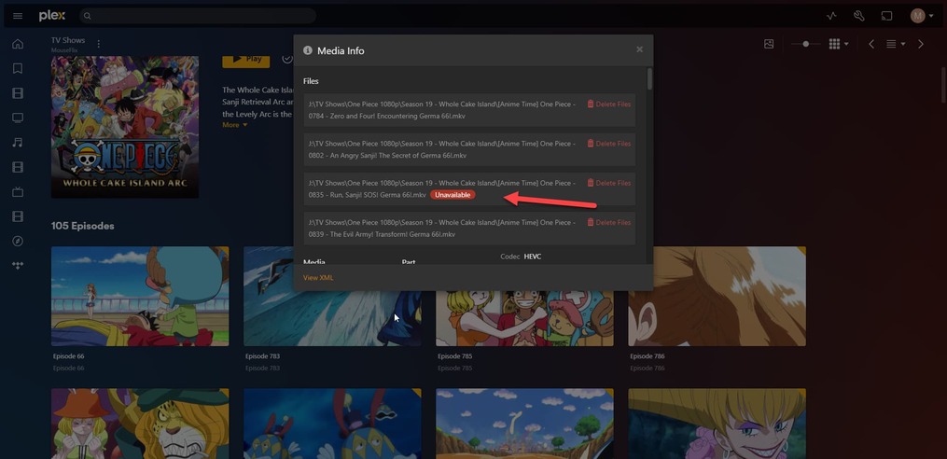947x459 pixels.
Task: Open the Episode 783 thumbnail
Action: tap(332, 296)
